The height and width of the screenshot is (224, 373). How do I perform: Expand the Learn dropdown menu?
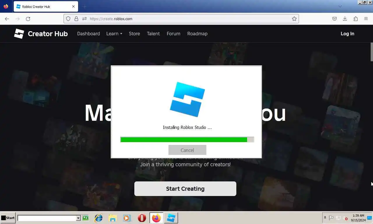point(114,34)
